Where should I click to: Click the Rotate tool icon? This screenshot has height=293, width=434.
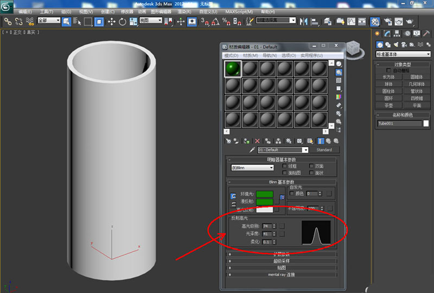pyautogui.click(x=123, y=22)
